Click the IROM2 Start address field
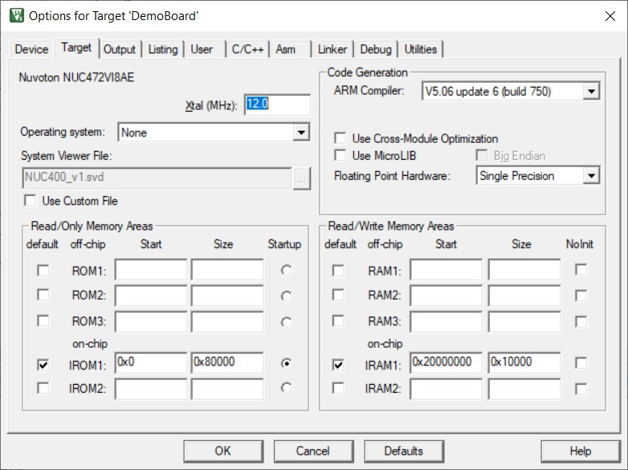This screenshot has width=628, height=470. tap(151, 389)
